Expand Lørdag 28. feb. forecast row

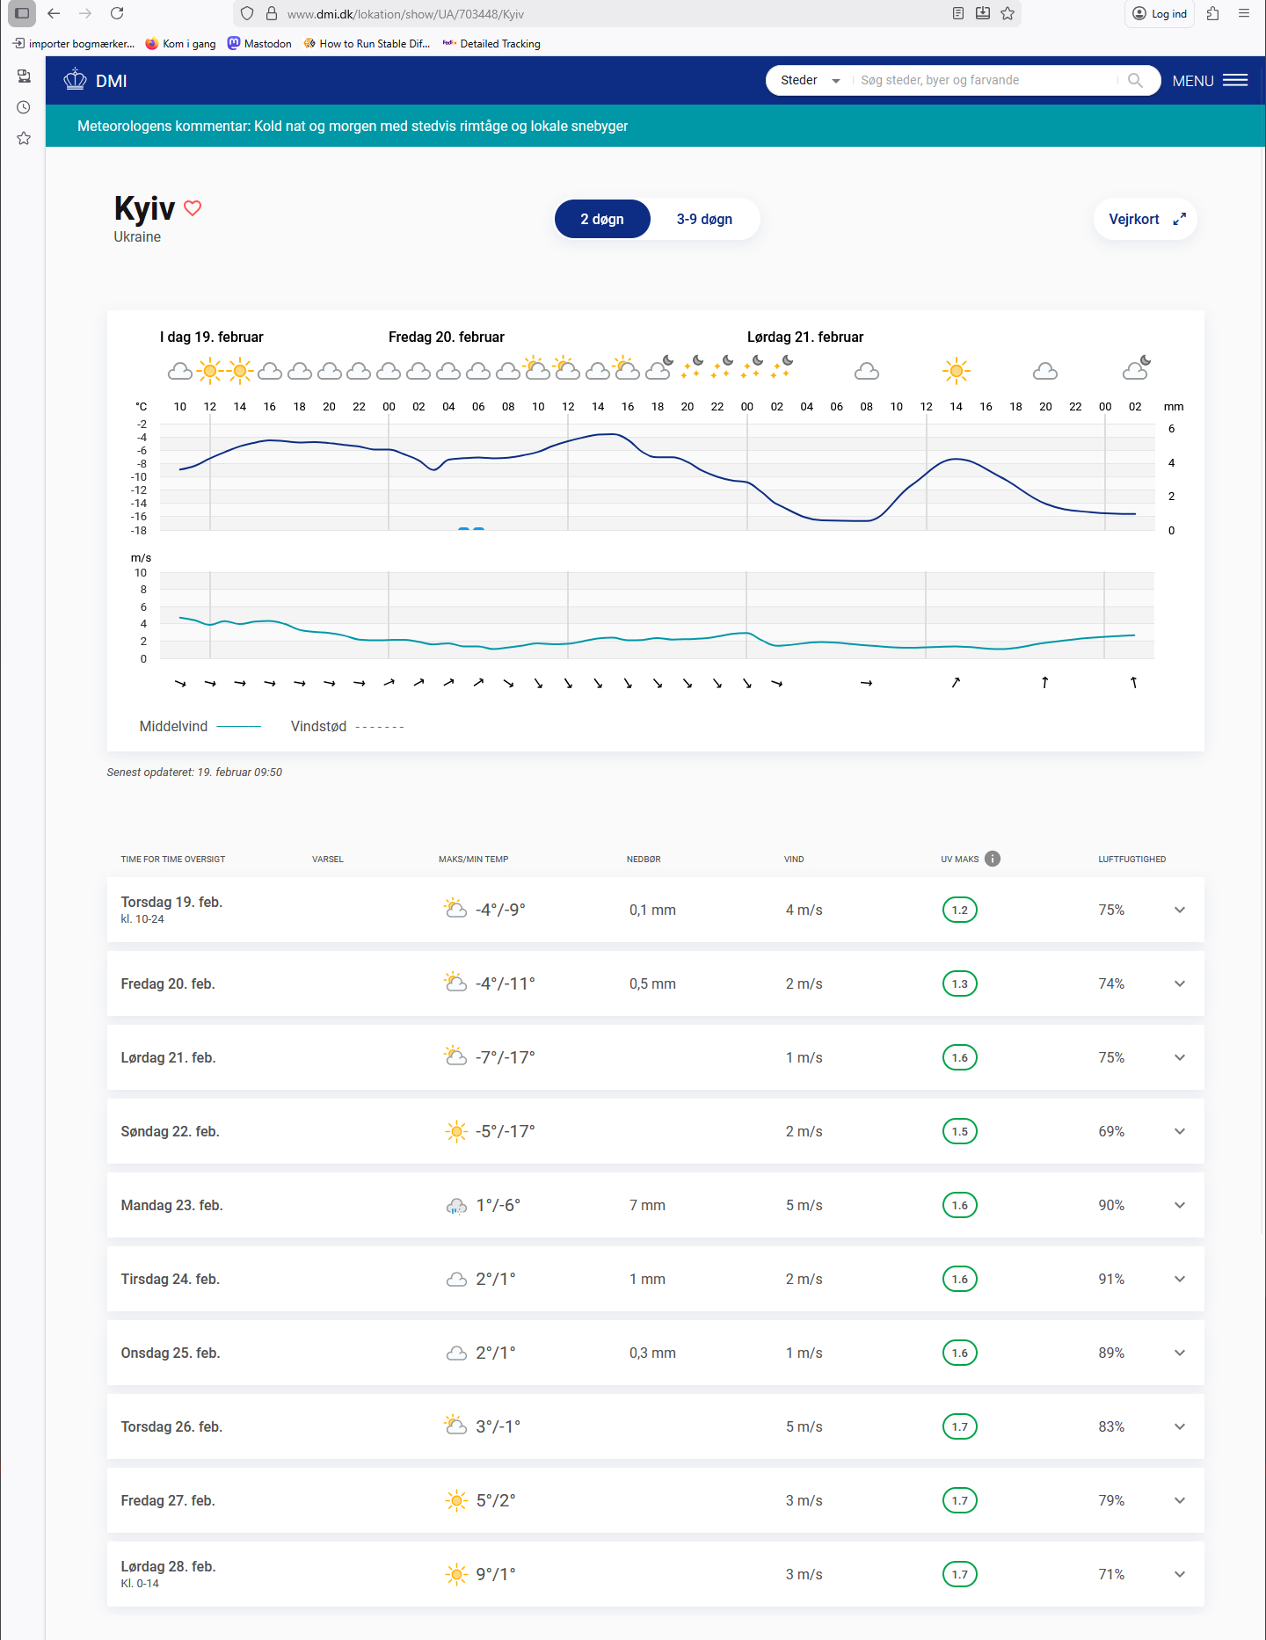[x=1180, y=1574]
